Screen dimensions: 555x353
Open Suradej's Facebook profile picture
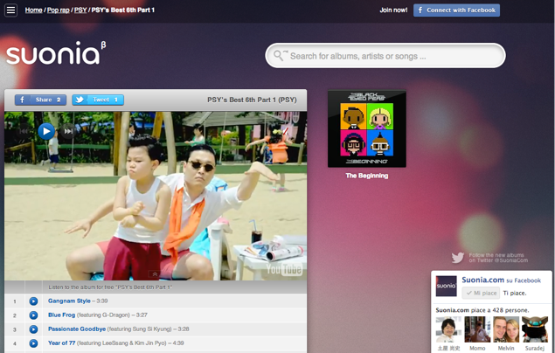535,329
